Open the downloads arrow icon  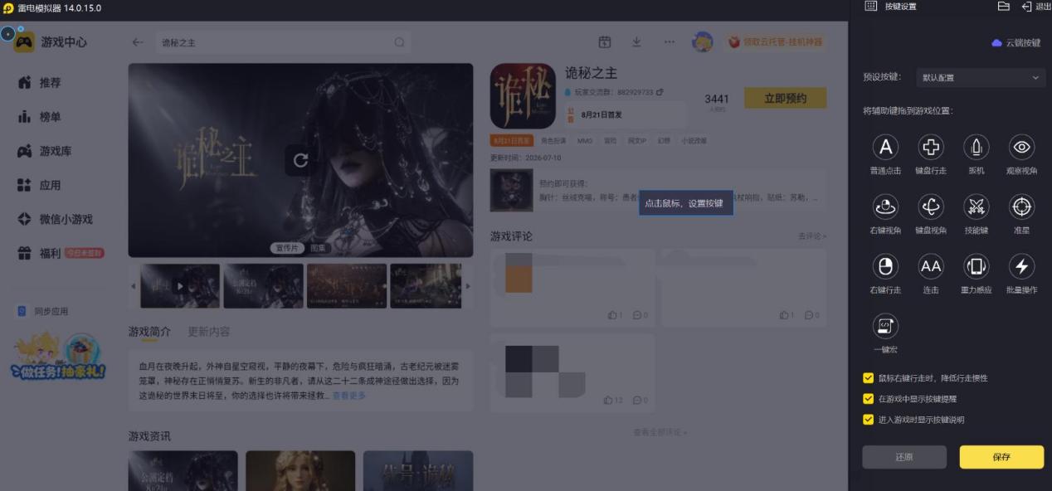coord(636,42)
